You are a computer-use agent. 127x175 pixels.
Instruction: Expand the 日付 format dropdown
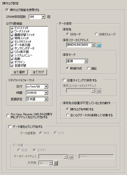point(46,86)
